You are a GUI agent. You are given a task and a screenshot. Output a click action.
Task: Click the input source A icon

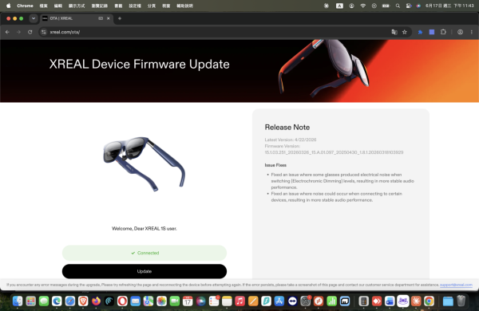pos(339,6)
